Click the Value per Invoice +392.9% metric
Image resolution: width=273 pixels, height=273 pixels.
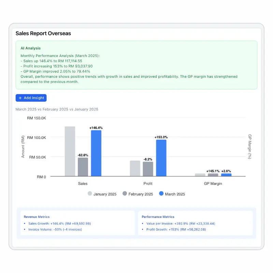click(181, 224)
